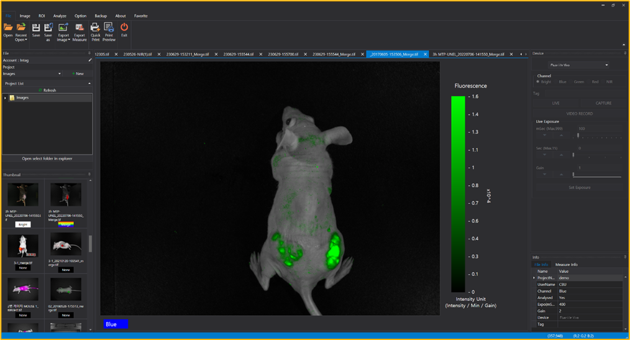Click the New project button
The image size is (630, 340).
78,74
